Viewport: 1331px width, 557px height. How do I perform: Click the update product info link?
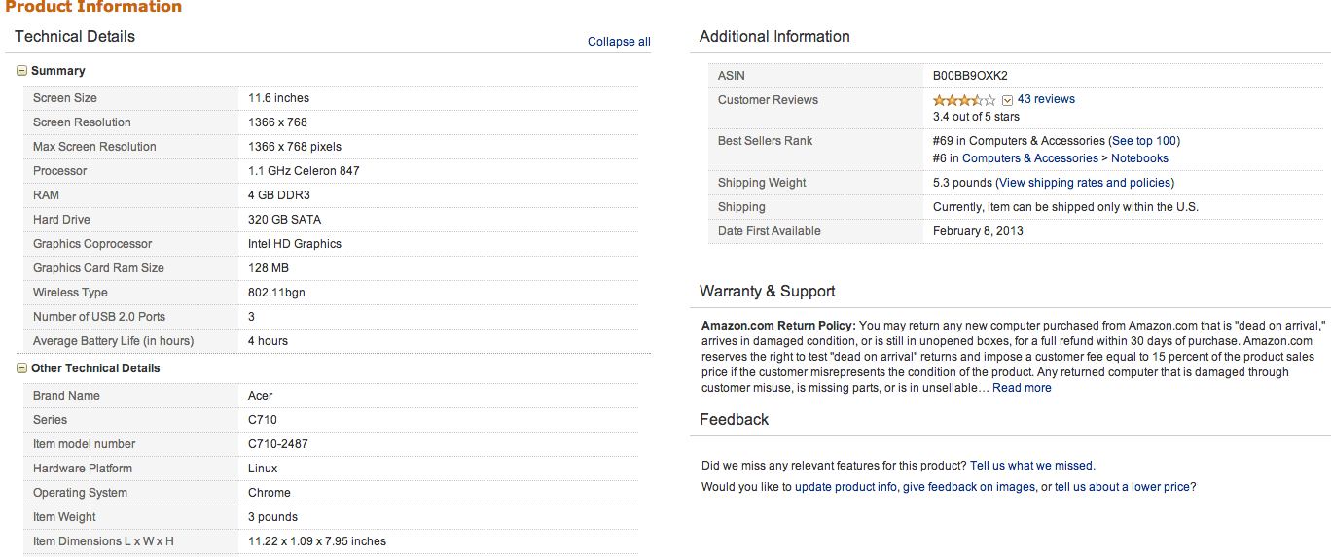(845, 487)
